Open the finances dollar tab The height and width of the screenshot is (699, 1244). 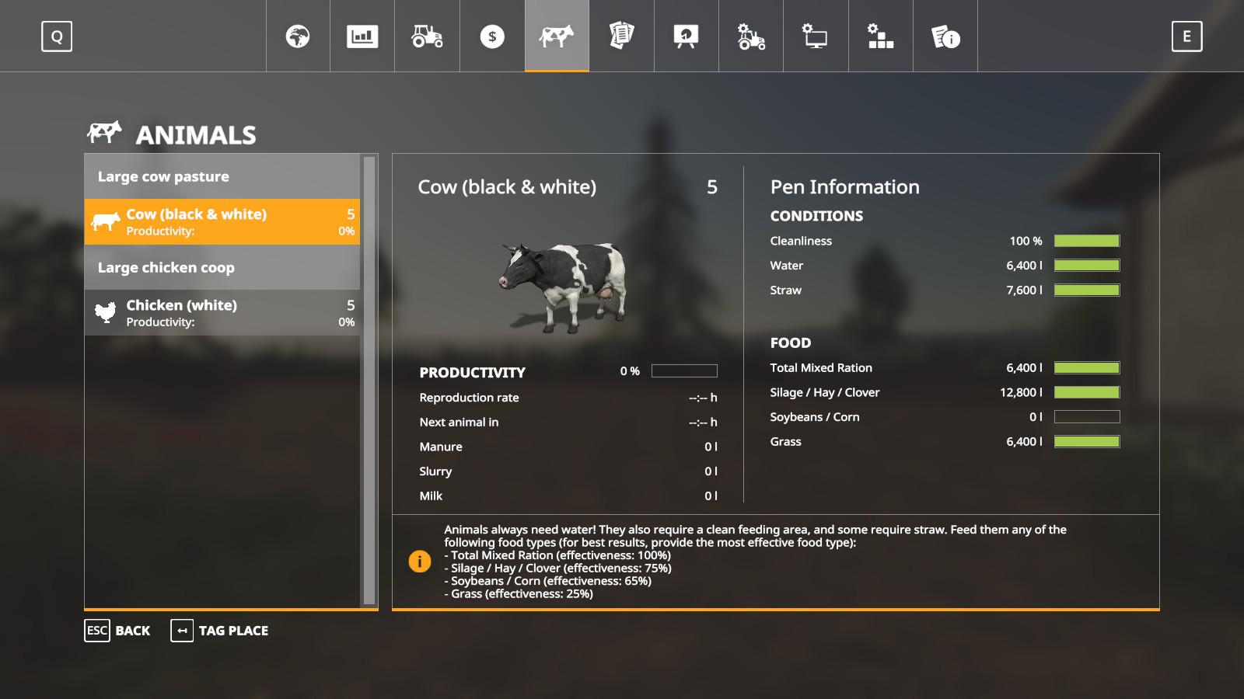tap(492, 37)
